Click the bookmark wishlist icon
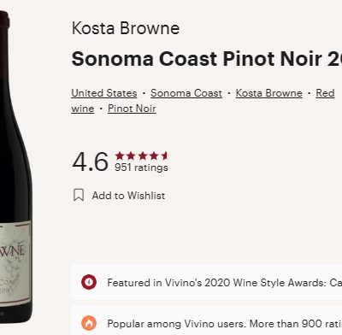This screenshot has height=335, width=342. [79, 195]
